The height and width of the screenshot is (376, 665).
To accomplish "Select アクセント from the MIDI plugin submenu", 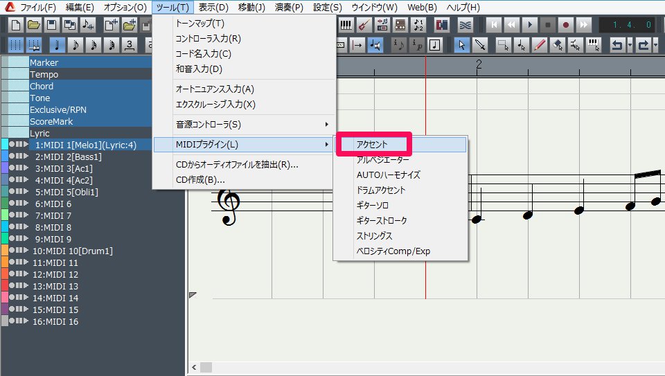I will [x=373, y=145].
